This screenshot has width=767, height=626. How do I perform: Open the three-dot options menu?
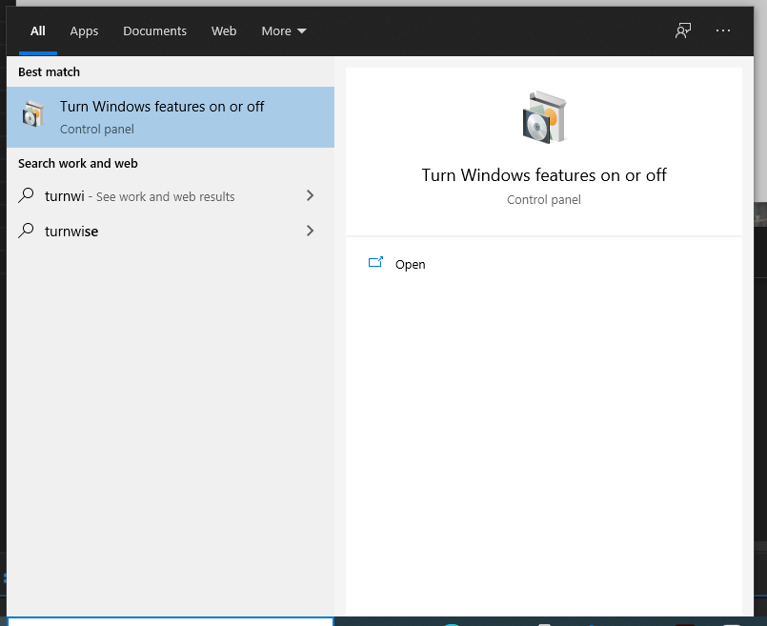click(x=722, y=30)
